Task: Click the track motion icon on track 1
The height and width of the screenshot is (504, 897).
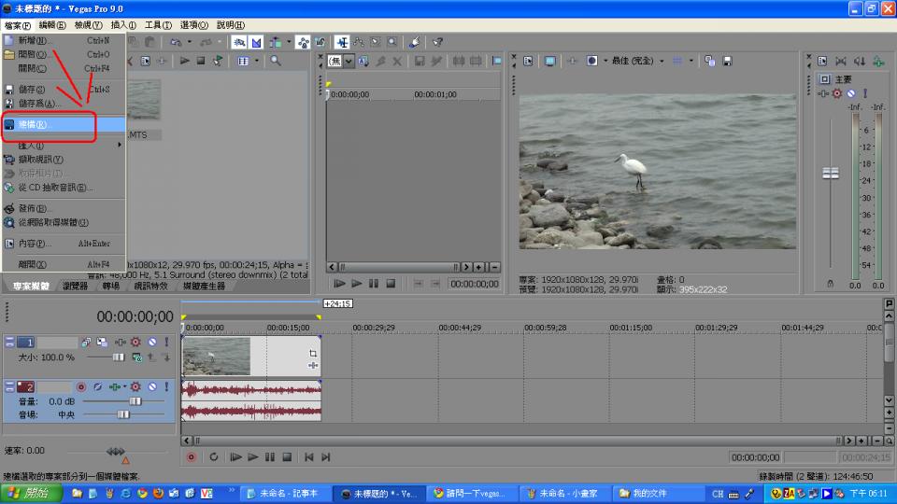Action: [x=86, y=343]
